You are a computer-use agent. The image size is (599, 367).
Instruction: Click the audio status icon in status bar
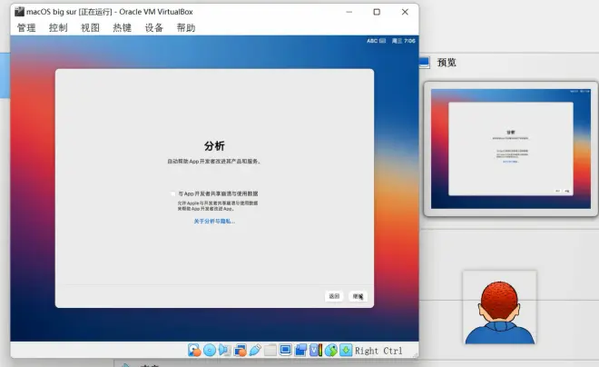tap(225, 350)
